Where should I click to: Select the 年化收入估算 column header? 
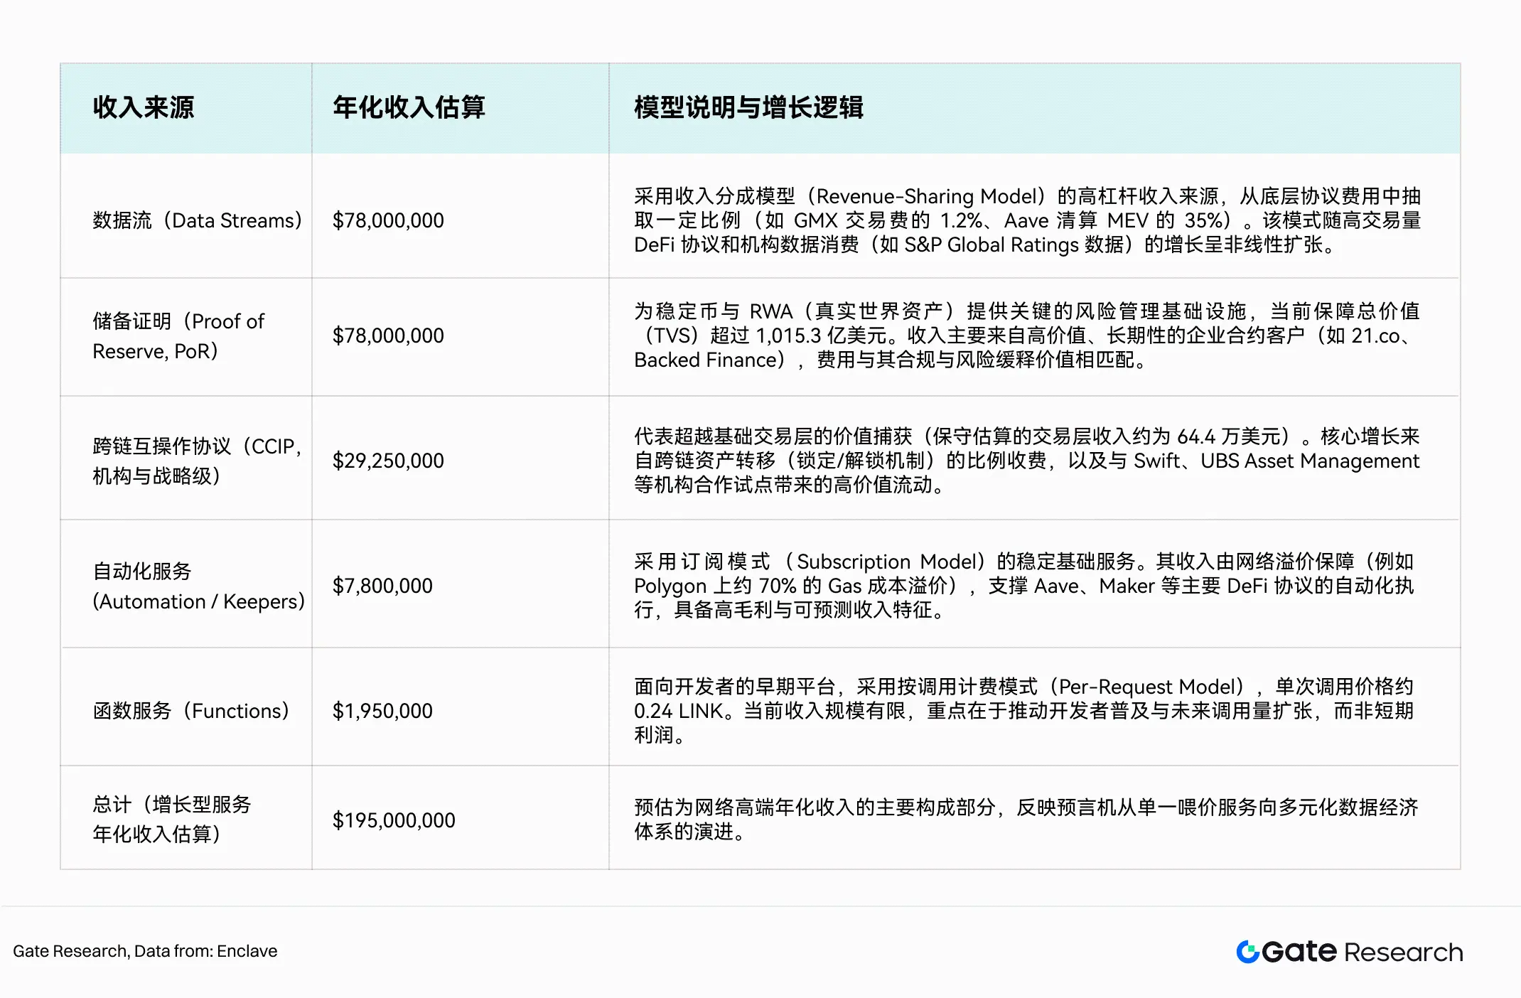(409, 107)
